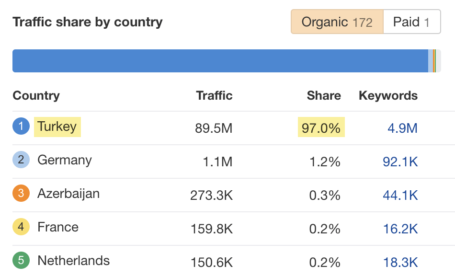Sort by the Share column header
The height and width of the screenshot is (277, 455).
point(324,95)
